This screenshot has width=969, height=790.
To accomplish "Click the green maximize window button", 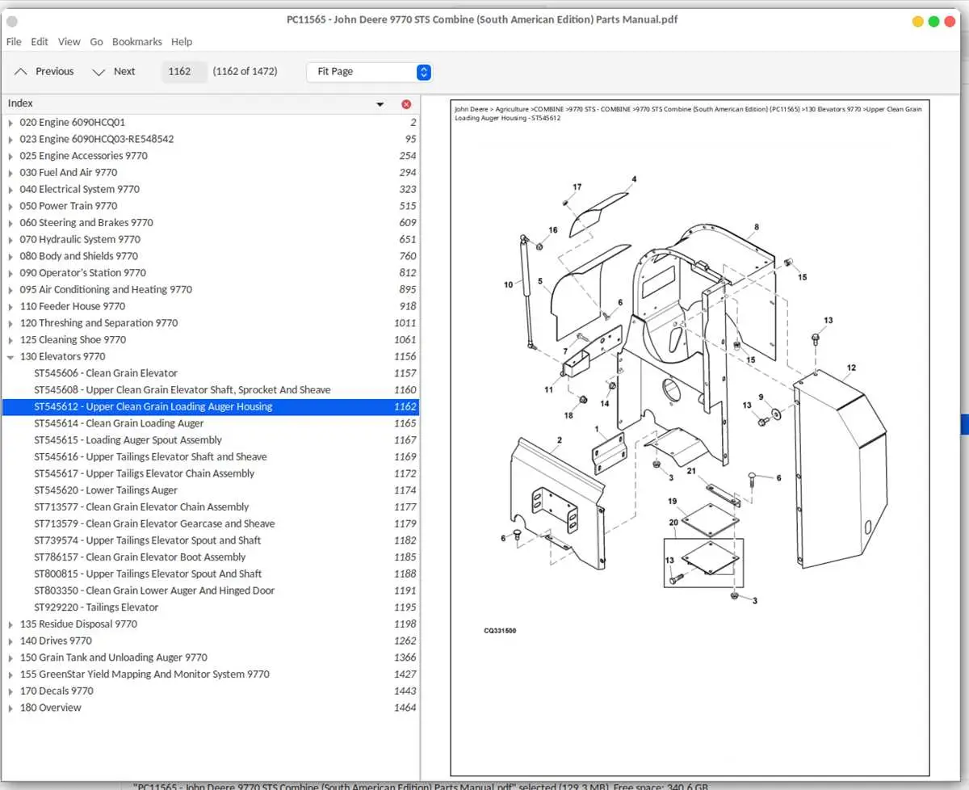I will 933,22.
